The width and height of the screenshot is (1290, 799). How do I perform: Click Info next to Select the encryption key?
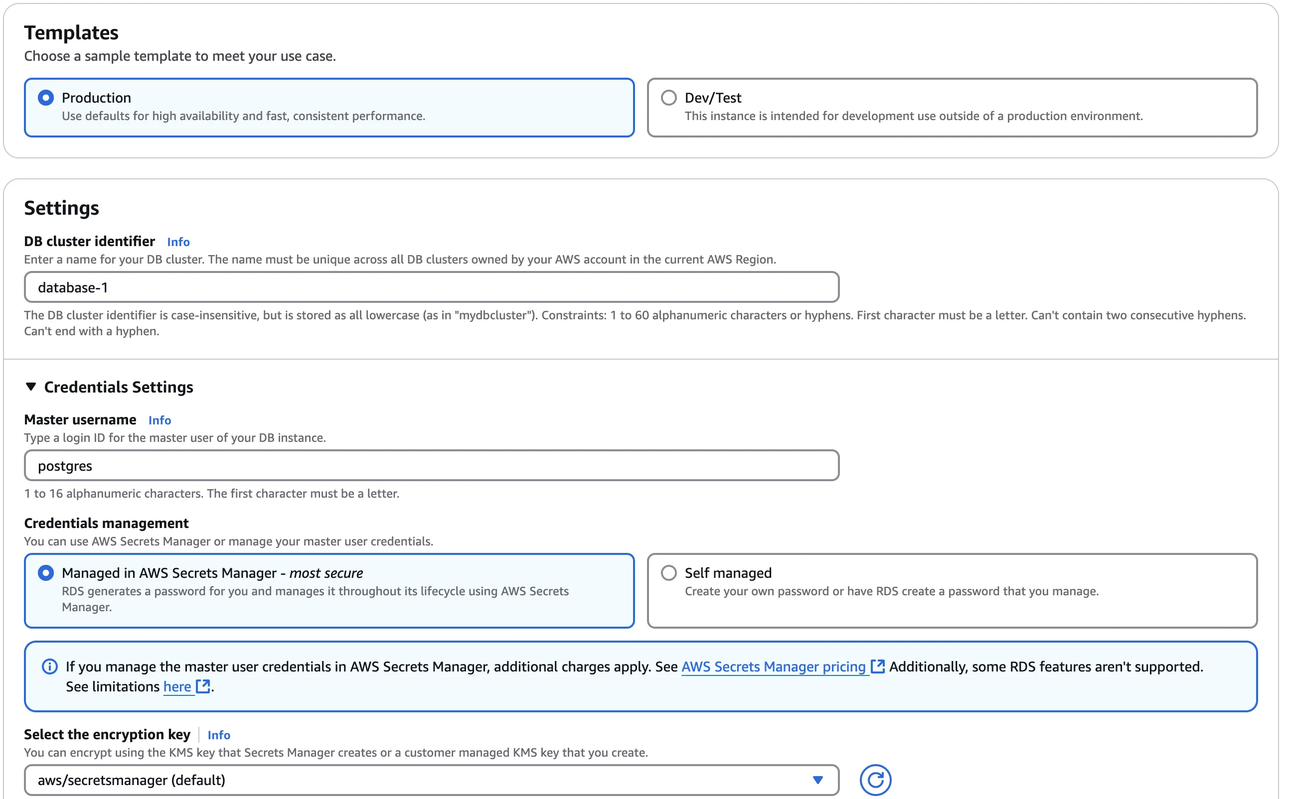point(219,735)
